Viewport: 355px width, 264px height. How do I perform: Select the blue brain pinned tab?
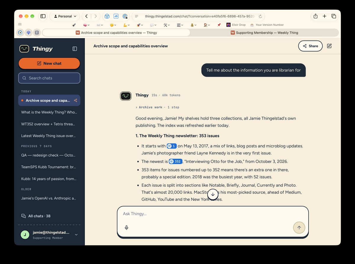[28, 33]
